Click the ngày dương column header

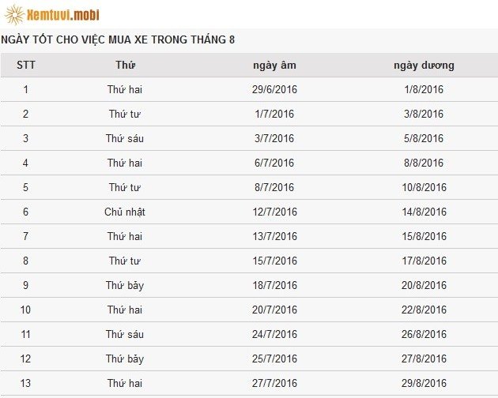pyautogui.click(x=424, y=65)
